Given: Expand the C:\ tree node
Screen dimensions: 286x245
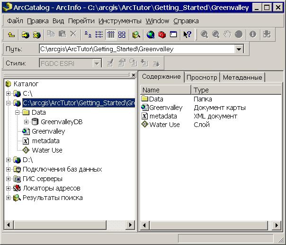Looking at the screenshot, I should (x=8, y=93).
